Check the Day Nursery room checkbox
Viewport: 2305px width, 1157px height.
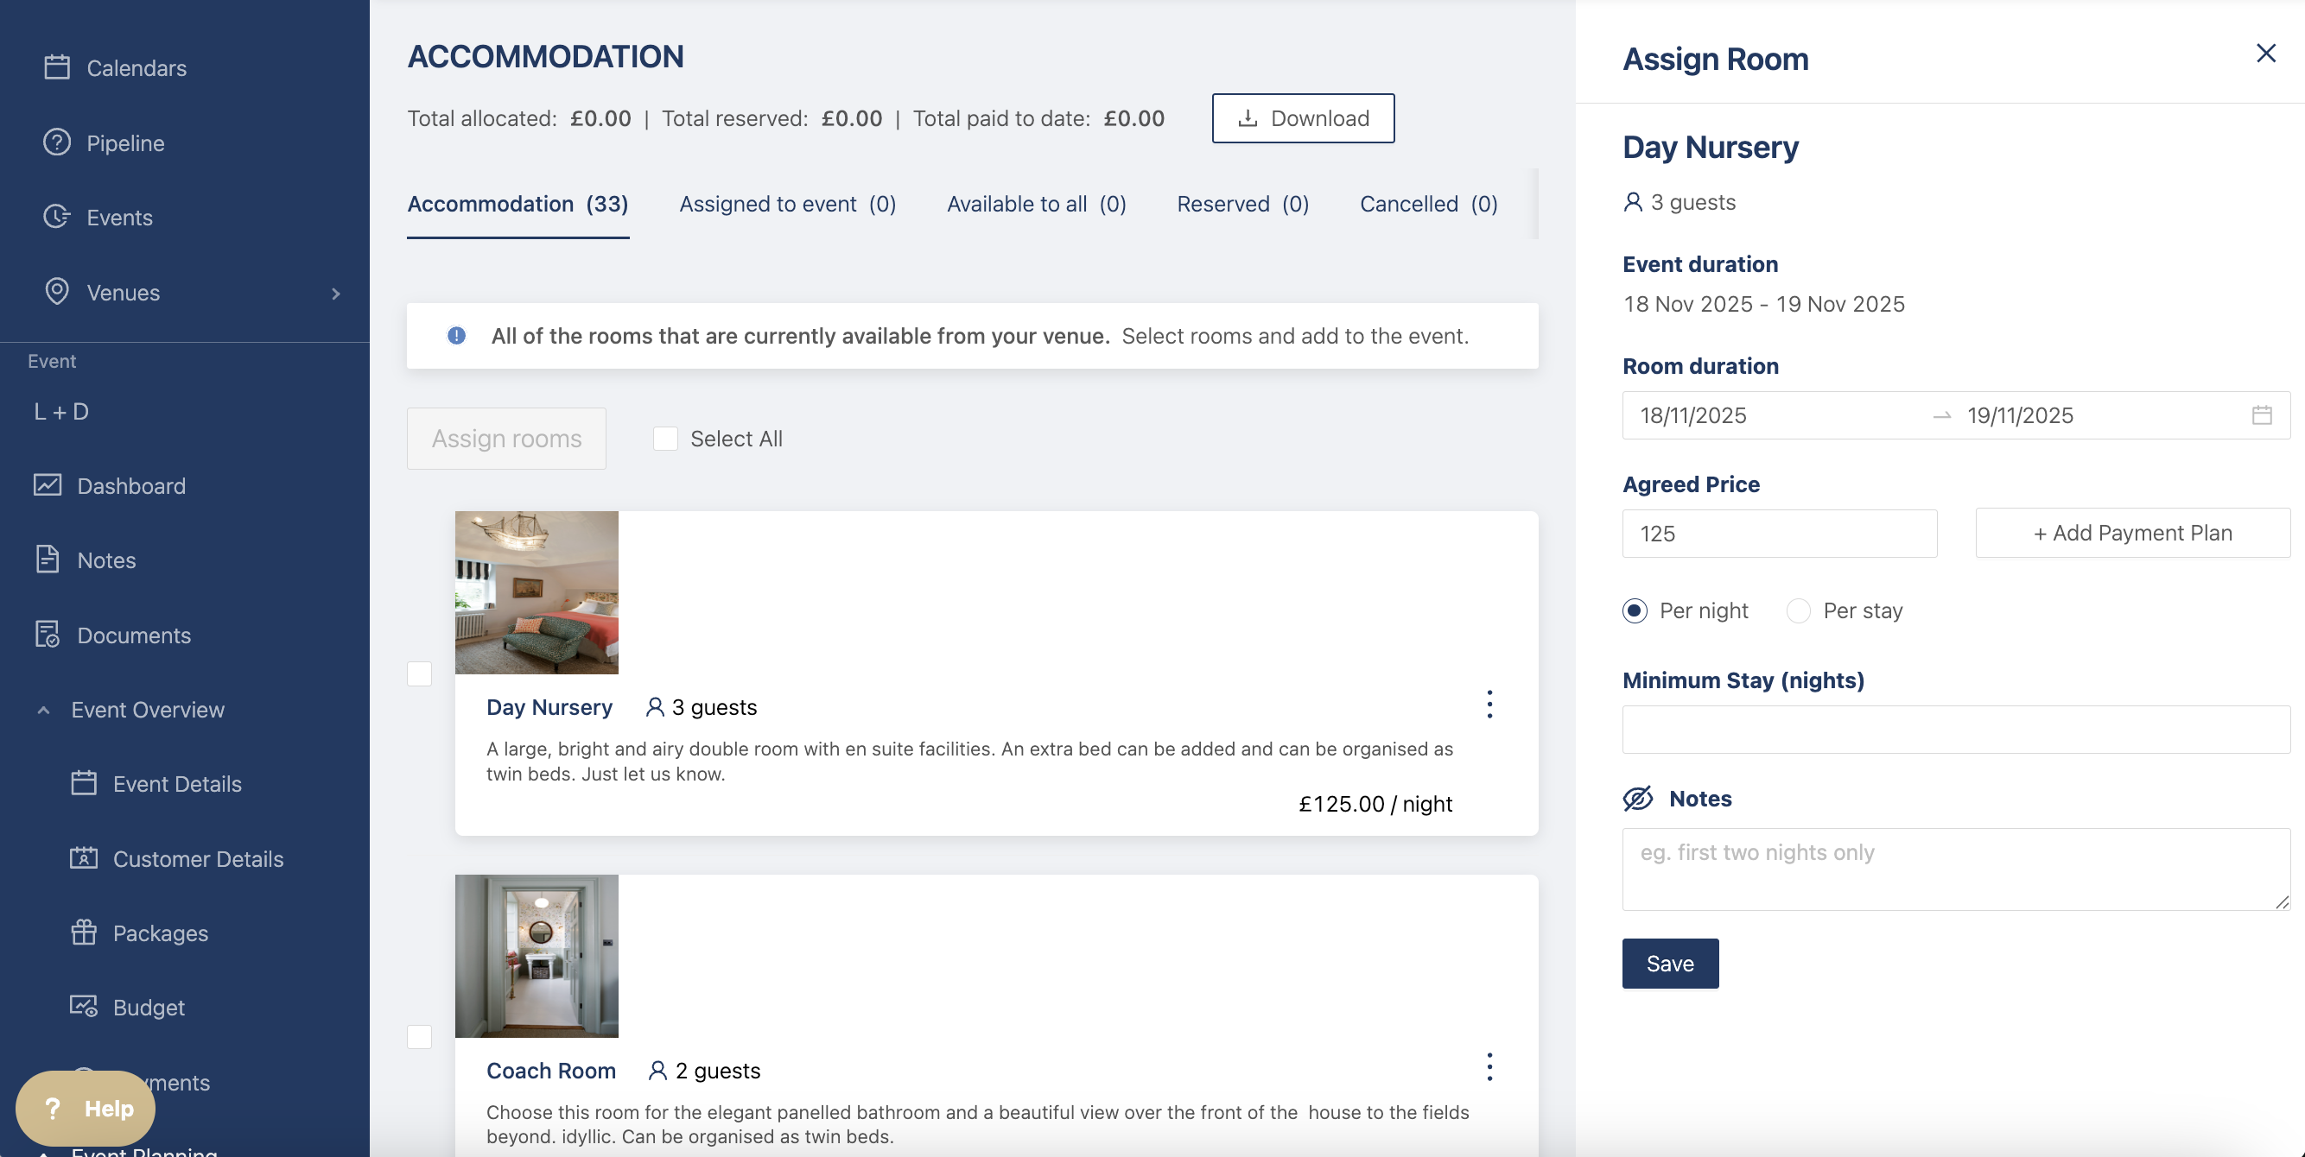point(419,673)
